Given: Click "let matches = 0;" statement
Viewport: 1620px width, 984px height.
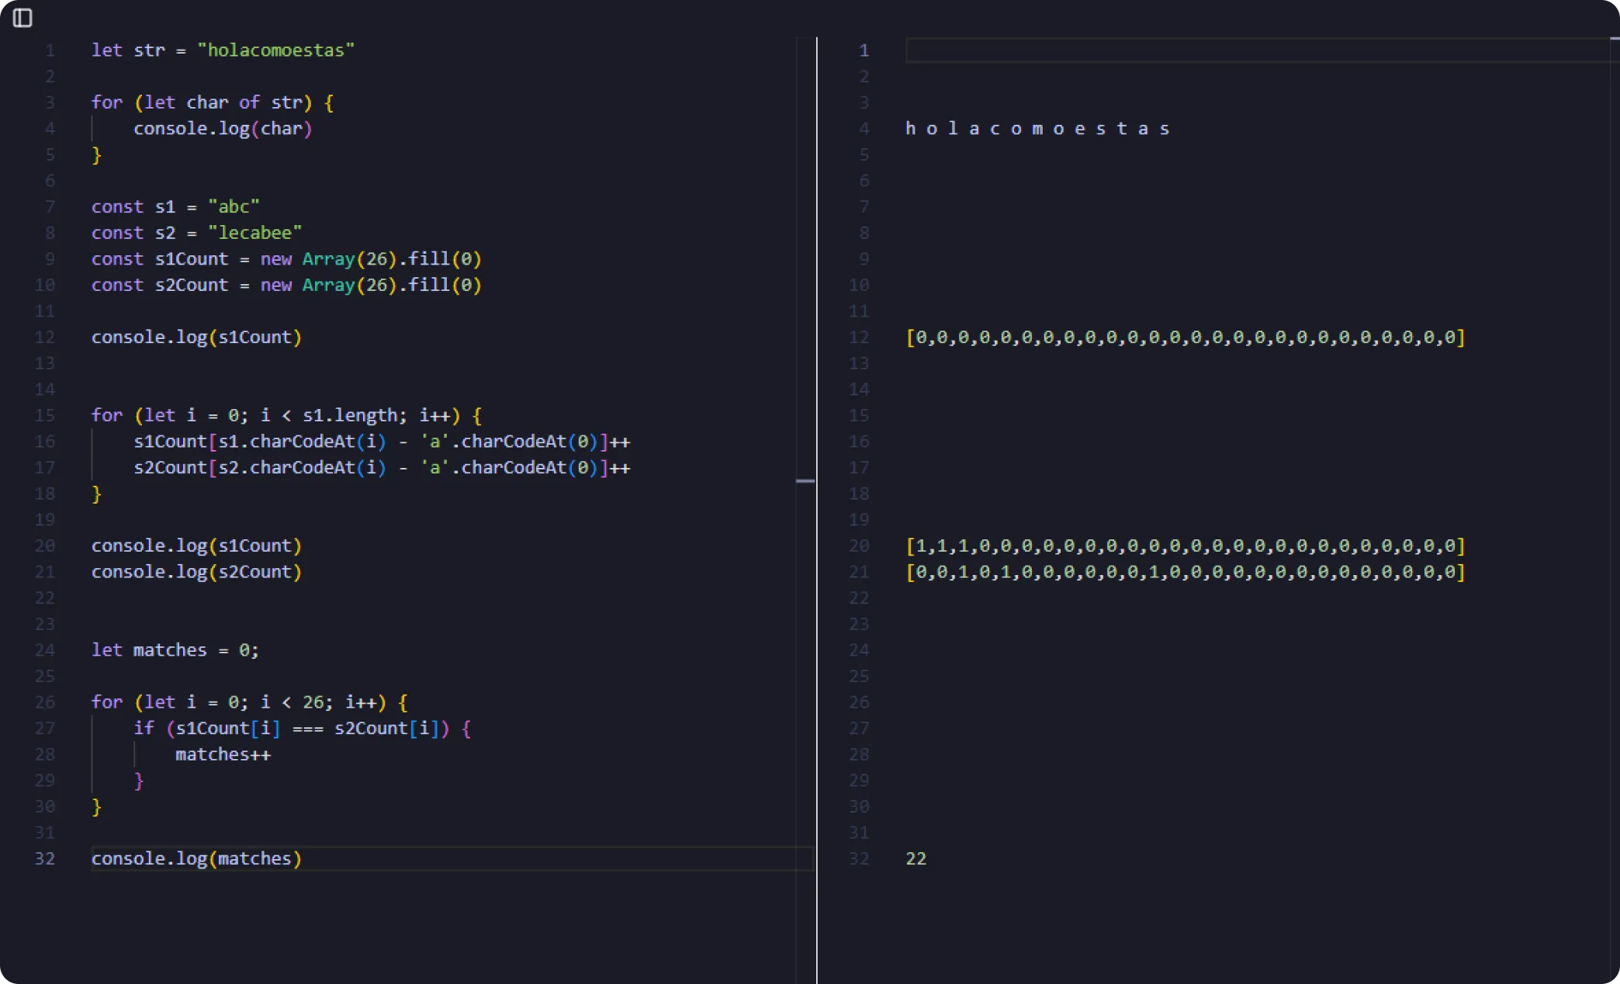Looking at the screenshot, I should coord(175,650).
